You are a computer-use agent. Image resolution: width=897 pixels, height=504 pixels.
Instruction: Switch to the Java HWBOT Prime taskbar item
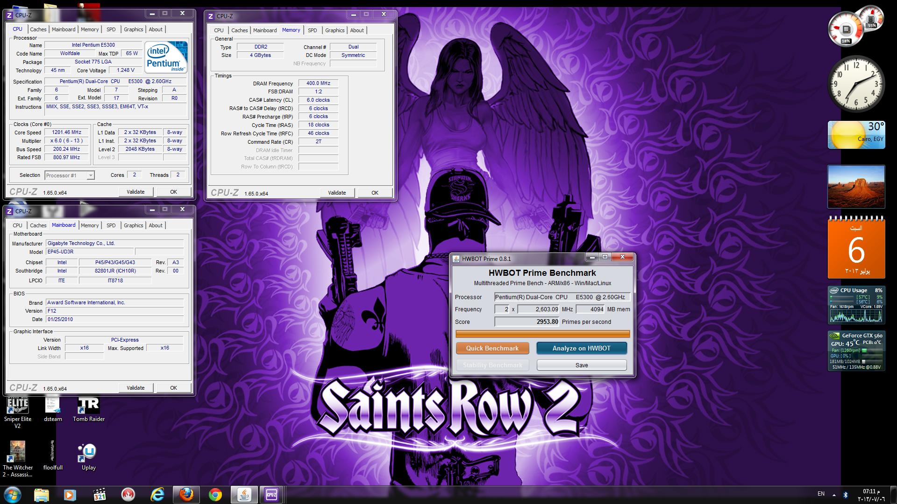point(244,495)
